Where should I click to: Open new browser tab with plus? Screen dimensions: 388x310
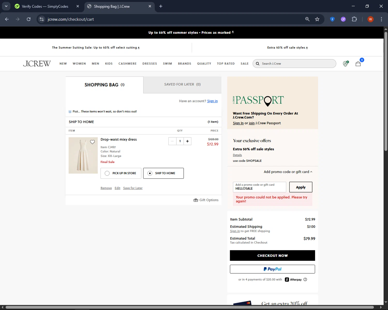click(x=161, y=6)
